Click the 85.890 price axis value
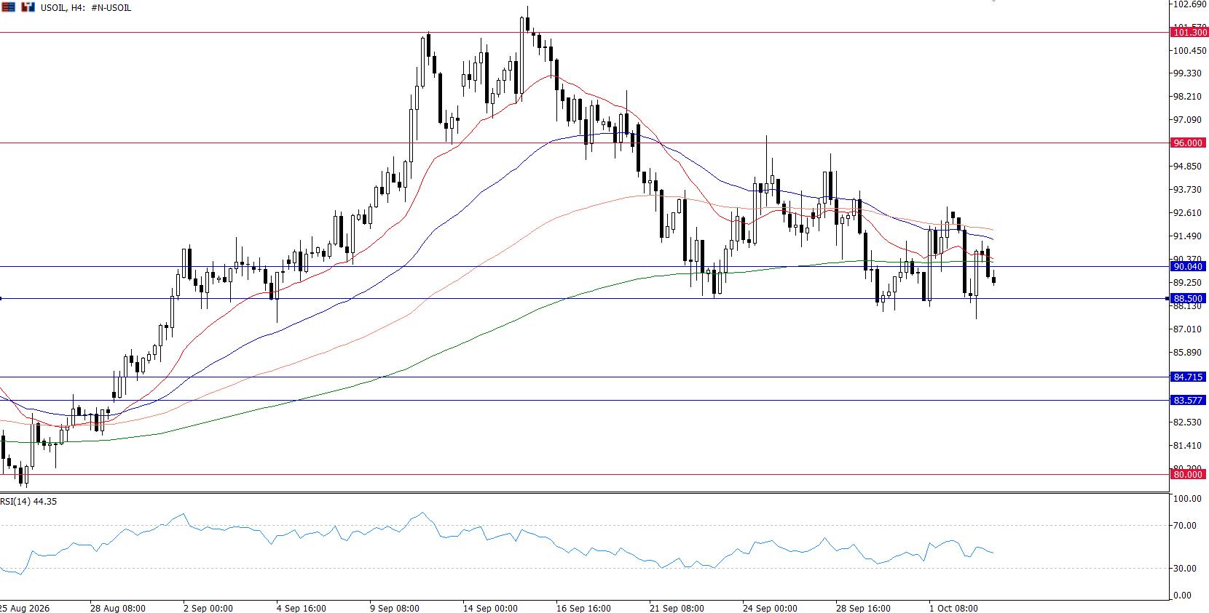Image resolution: width=1209 pixels, height=613 pixels. tap(1188, 353)
